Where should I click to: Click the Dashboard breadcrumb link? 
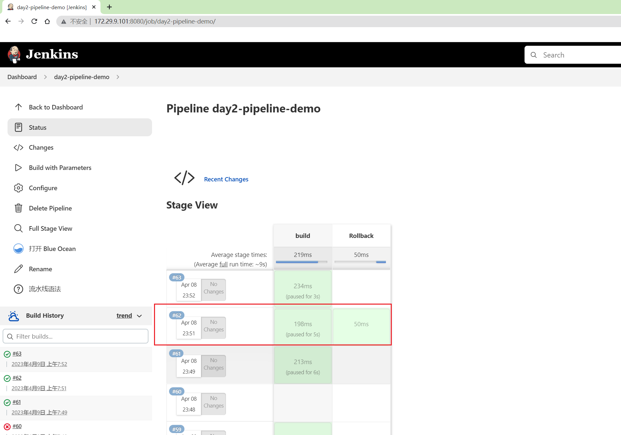click(x=22, y=77)
